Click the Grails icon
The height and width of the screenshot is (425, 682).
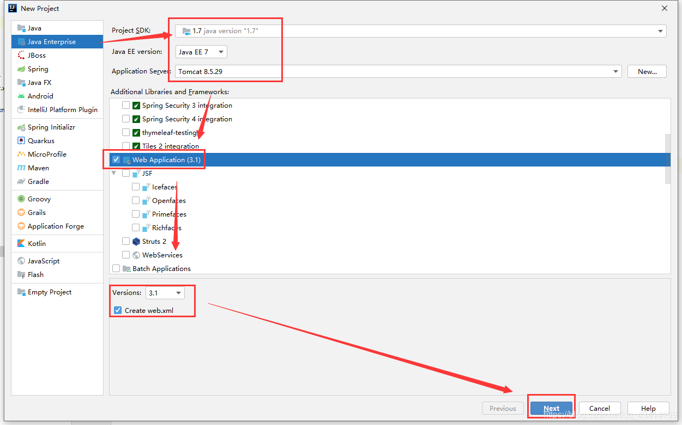[x=21, y=213]
